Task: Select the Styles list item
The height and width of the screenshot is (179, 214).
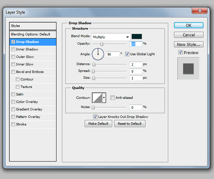Action: coord(33,26)
